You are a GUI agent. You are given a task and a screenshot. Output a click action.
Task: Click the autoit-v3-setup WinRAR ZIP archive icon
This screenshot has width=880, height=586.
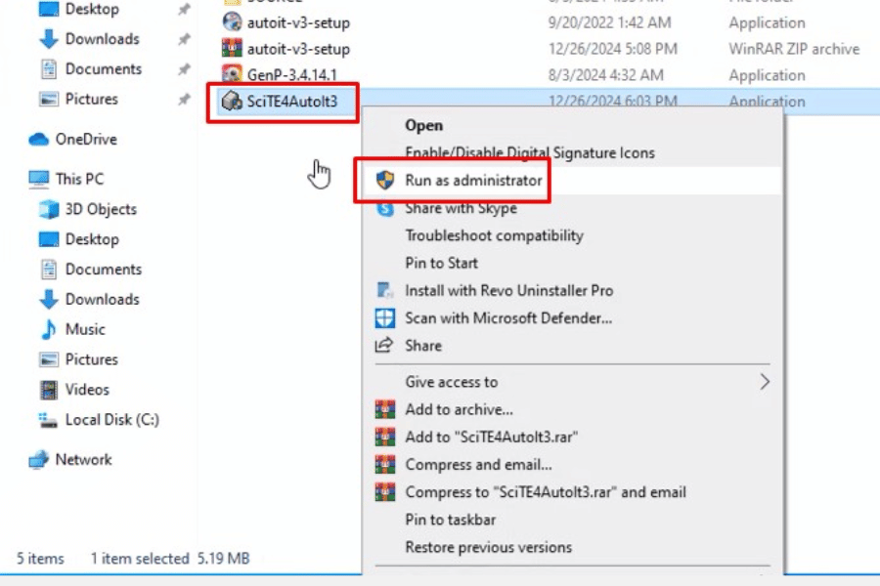point(232,49)
